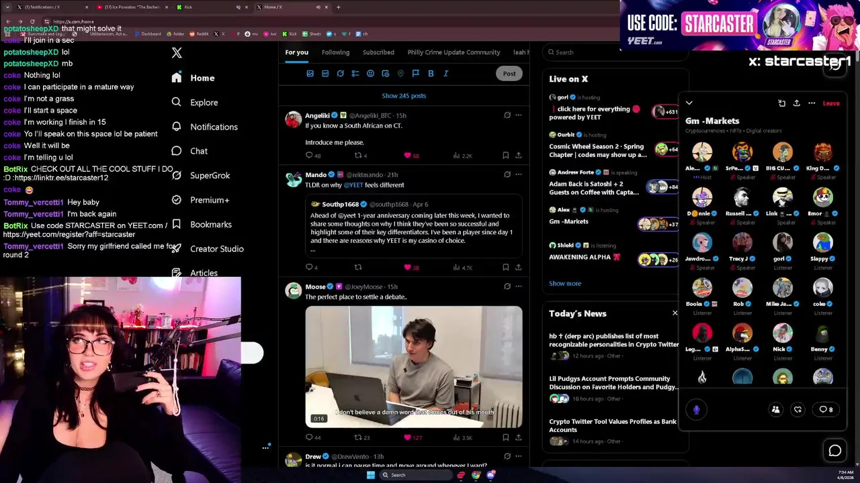The width and height of the screenshot is (860, 483).
Task: Click the X logo in the sidebar
Action: (x=177, y=53)
